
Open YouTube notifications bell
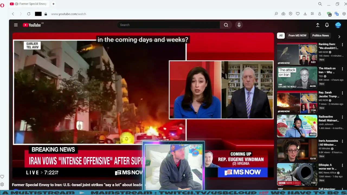coord(327,25)
